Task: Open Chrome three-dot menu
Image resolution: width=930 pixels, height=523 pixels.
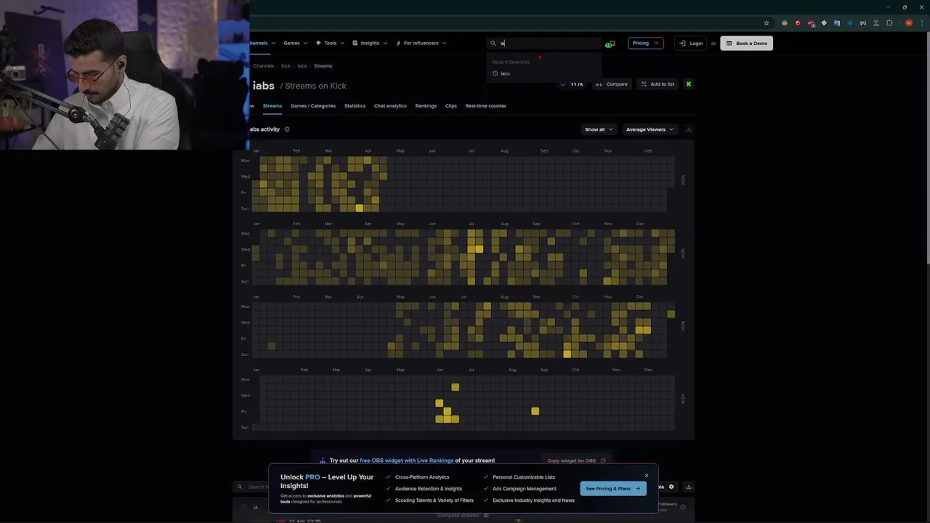Action: tap(922, 23)
